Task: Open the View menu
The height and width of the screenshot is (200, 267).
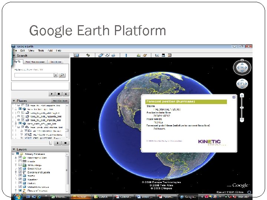Action: click(x=31, y=50)
